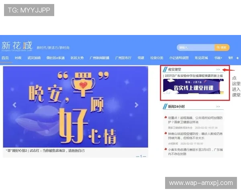241x193 pixels.
Task: Expand 新闻24小时 with the >> arrow
Action: coord(218,107)
